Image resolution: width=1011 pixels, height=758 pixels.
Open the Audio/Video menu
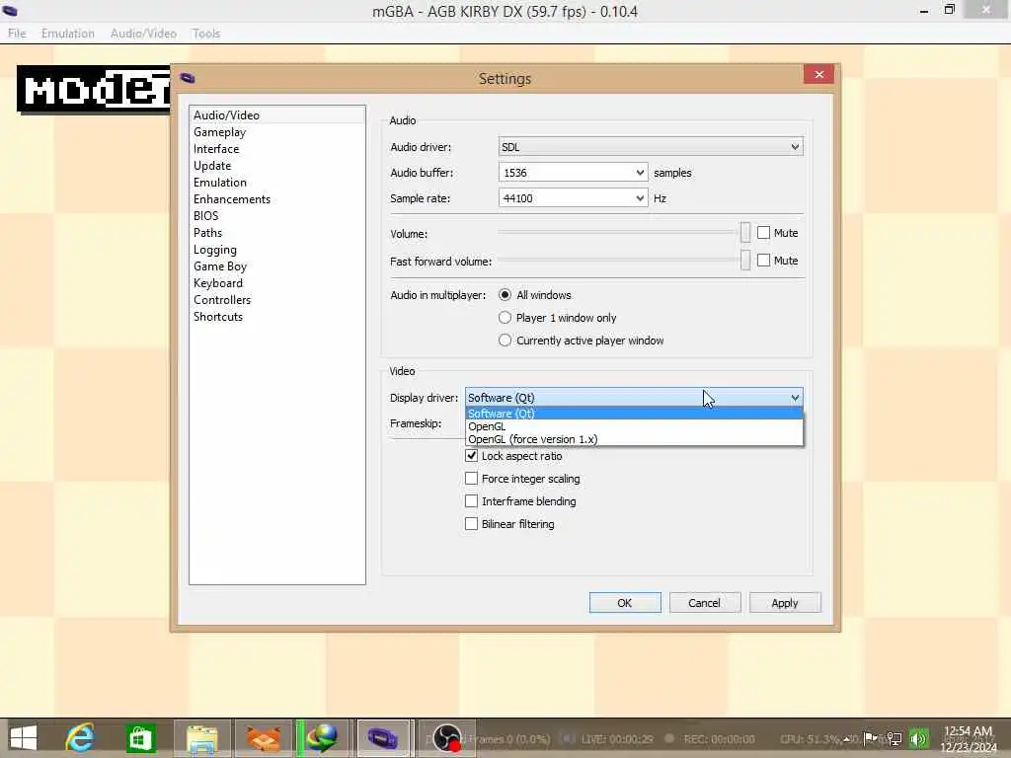(x=143, y=33)
